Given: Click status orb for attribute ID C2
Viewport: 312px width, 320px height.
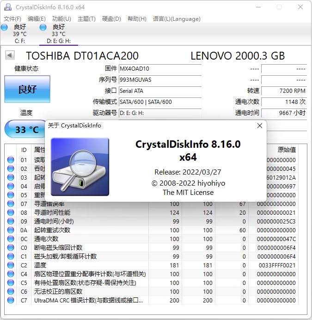Looking at the screenshot, I should click(x=11, y=265).
